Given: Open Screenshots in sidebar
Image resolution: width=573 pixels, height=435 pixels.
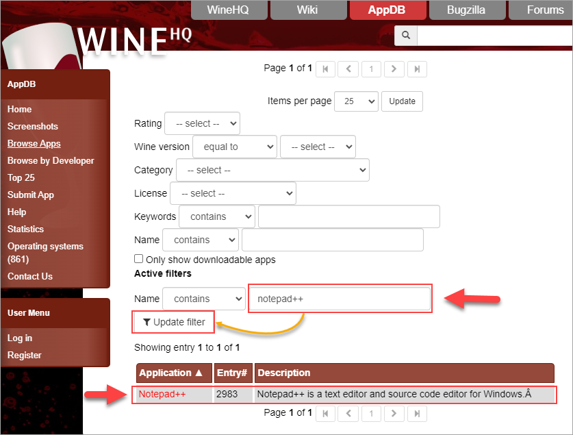Looking at the screenshot, I should 33,127.
